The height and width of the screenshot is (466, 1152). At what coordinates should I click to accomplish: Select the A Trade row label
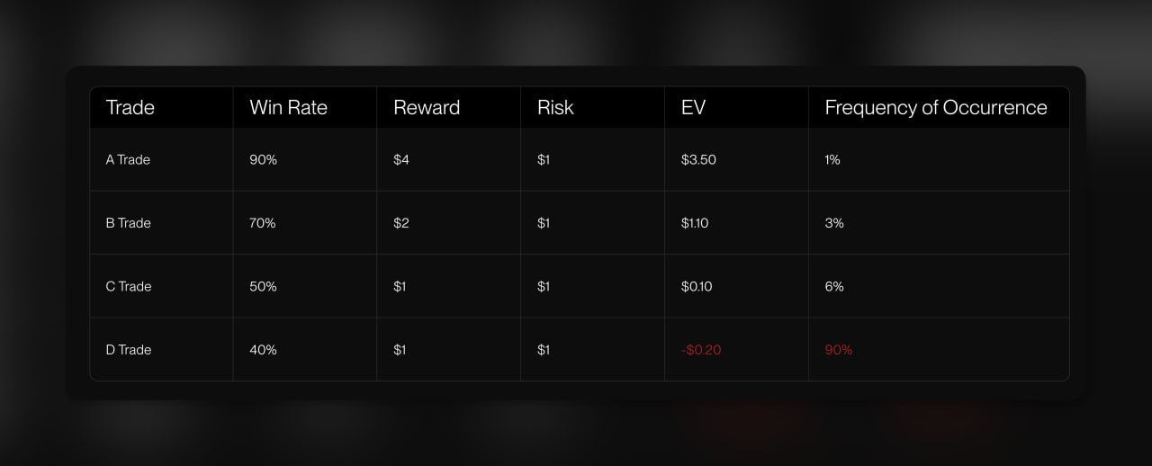[128, 160]
